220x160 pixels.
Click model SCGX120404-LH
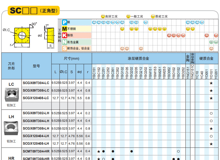(36, 136)
